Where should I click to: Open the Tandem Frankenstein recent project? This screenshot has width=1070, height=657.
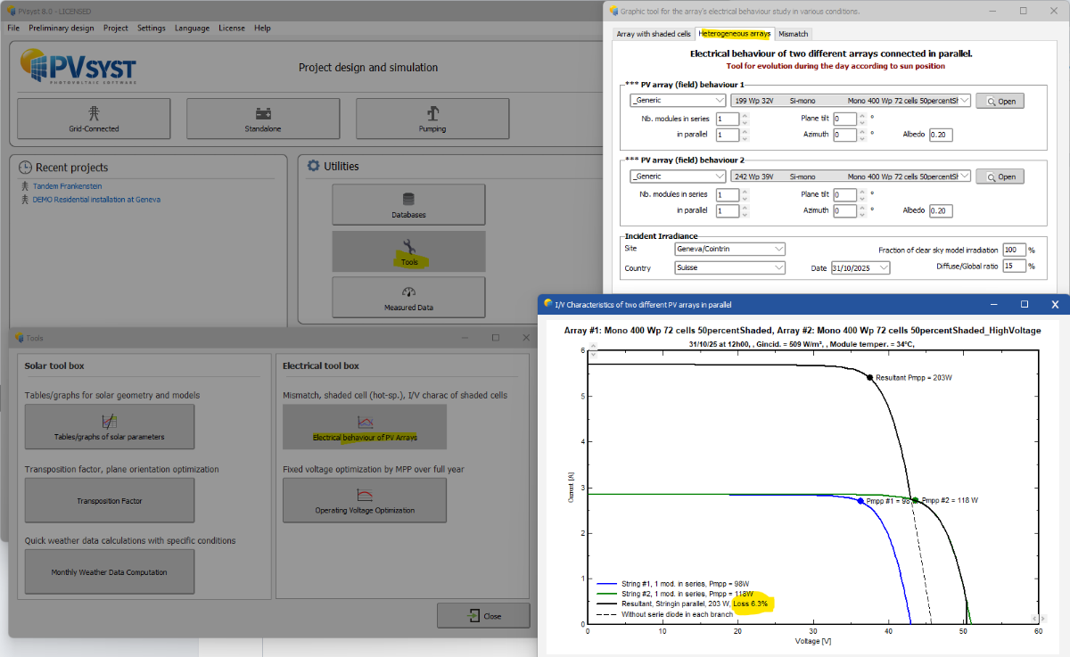67,186
